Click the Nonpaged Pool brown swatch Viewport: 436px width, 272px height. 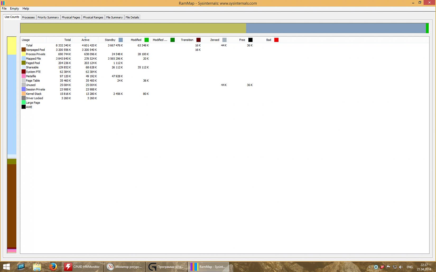coord(24,50)
